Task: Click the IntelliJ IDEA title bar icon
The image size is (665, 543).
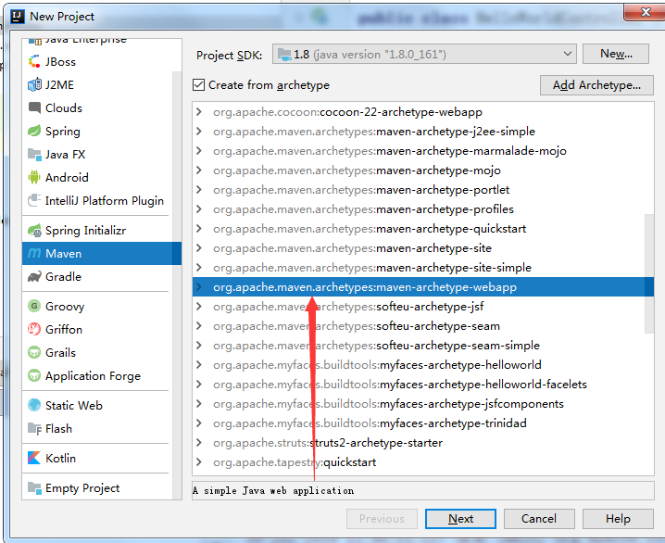Action: [18, 17]
